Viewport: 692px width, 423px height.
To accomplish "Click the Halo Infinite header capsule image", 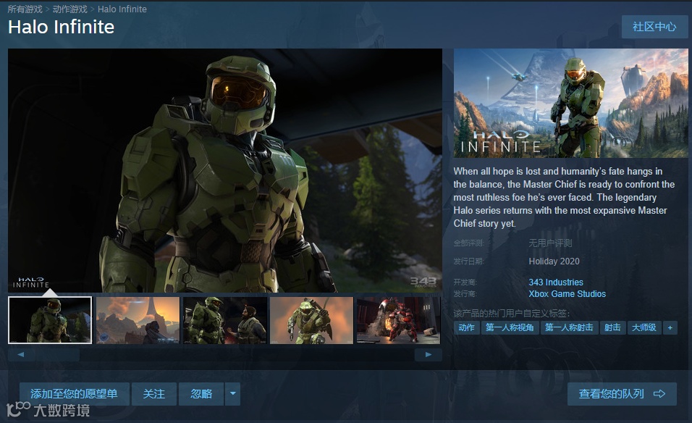I will point(570,103).
